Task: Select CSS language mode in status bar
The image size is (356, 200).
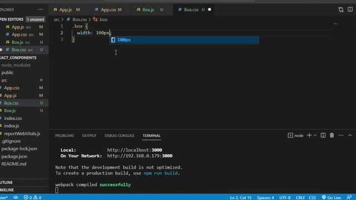Action: (312, 198)
